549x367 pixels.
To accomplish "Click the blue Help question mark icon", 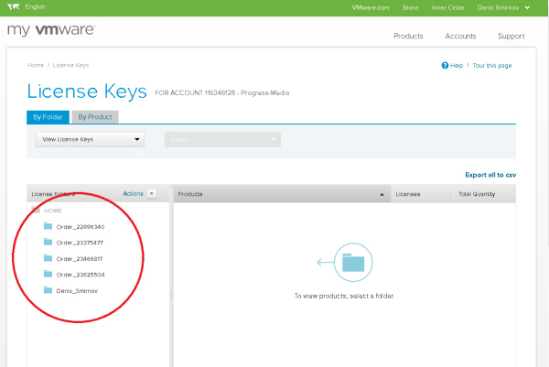I will click(x=445, y=66).
